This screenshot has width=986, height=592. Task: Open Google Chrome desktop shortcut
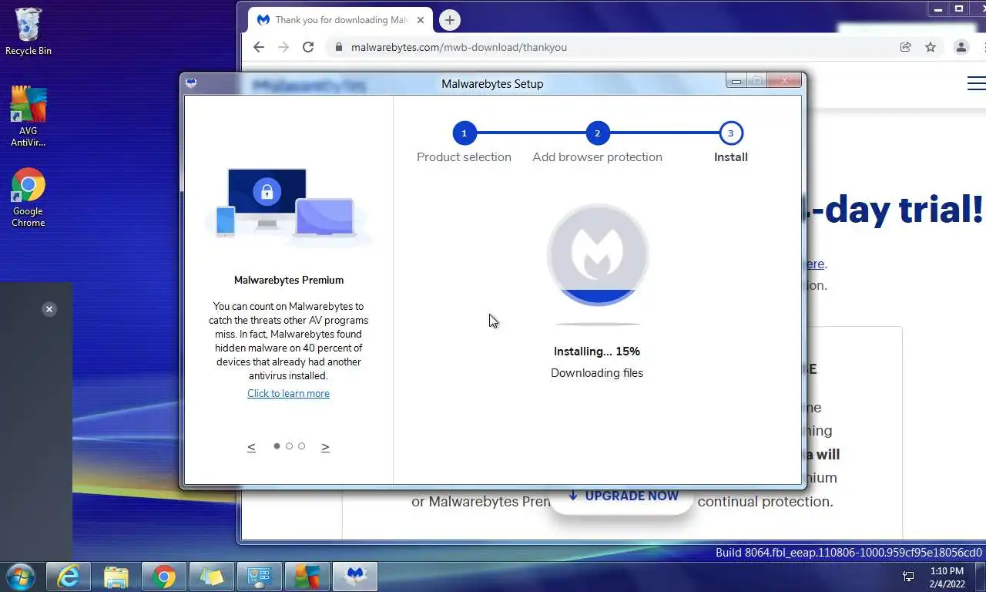[x=28, y=197]
